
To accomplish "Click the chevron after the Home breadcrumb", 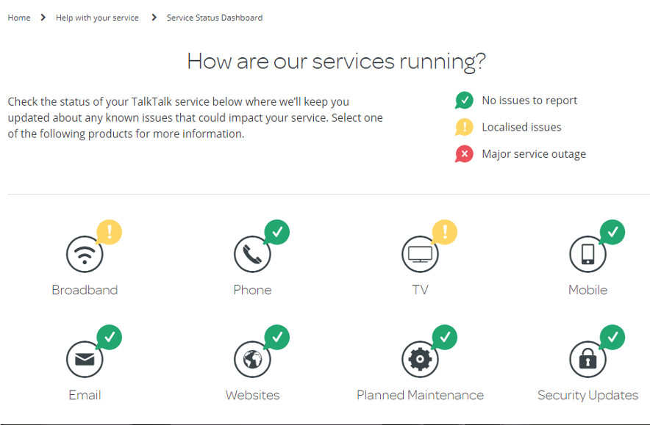I will [43, 18].
